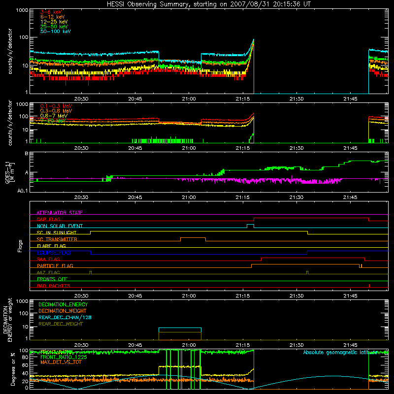Click the count-rate peak near 21:18 in top plot

coord(253,40)
